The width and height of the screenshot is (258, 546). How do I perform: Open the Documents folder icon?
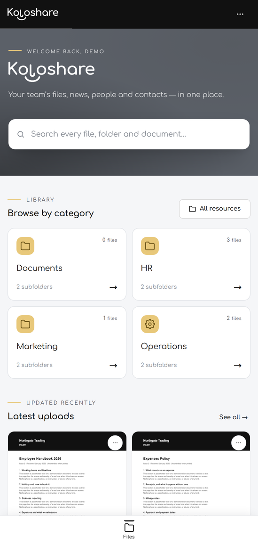[25, 246]
